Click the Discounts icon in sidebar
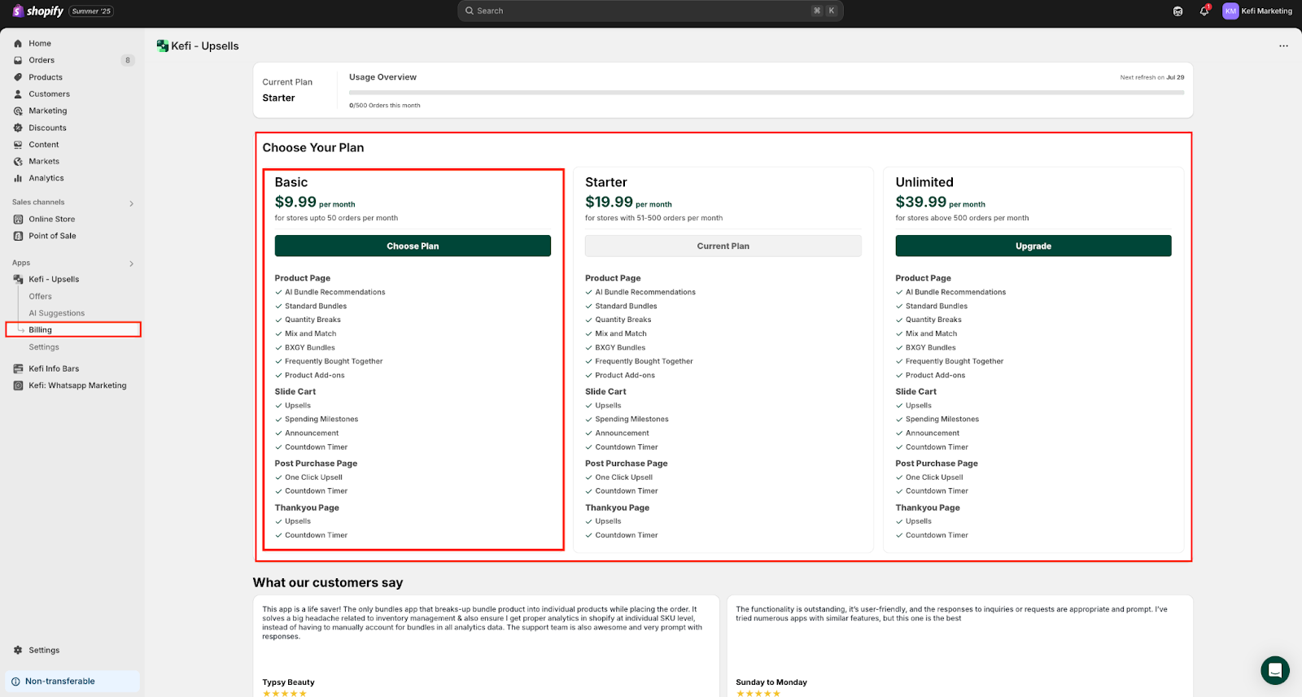1302x697 pixels. [x=18, y=128]
